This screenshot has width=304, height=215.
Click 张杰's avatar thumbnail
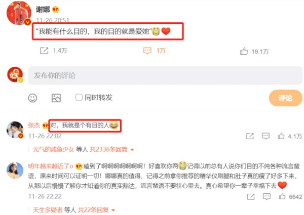coord(15,130)
